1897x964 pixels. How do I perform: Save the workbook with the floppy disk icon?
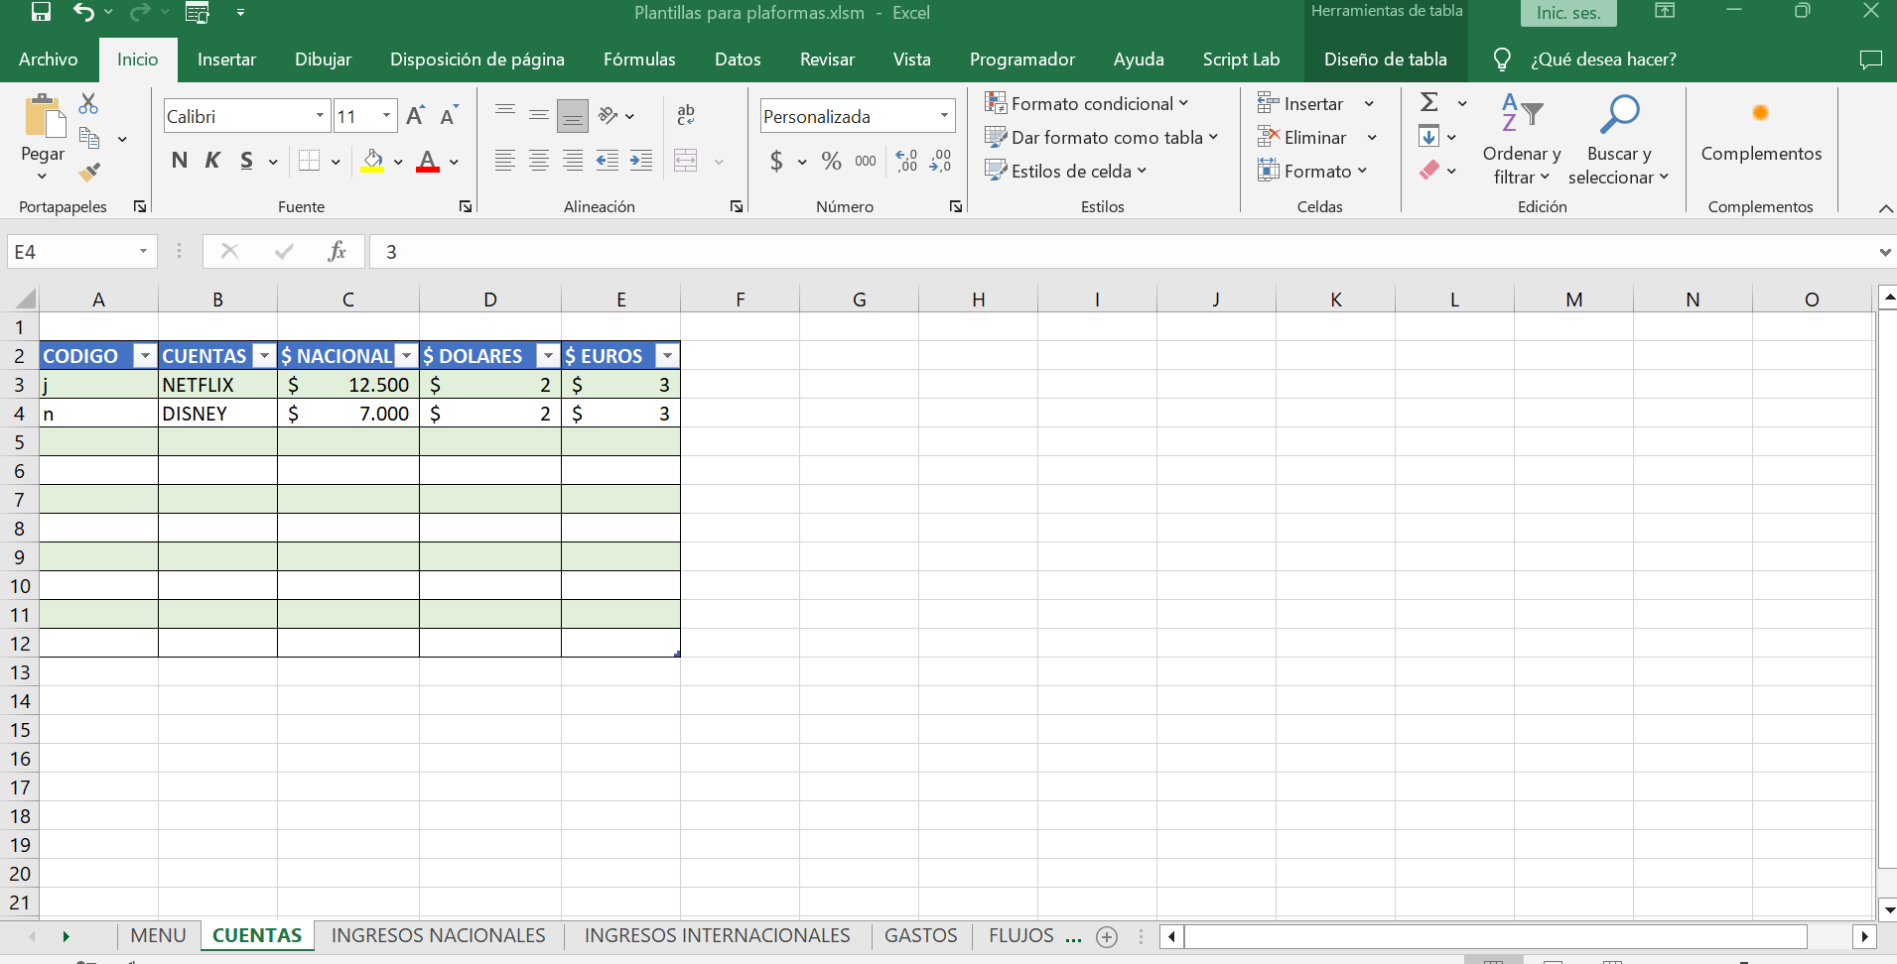click(x=41, y=12)
